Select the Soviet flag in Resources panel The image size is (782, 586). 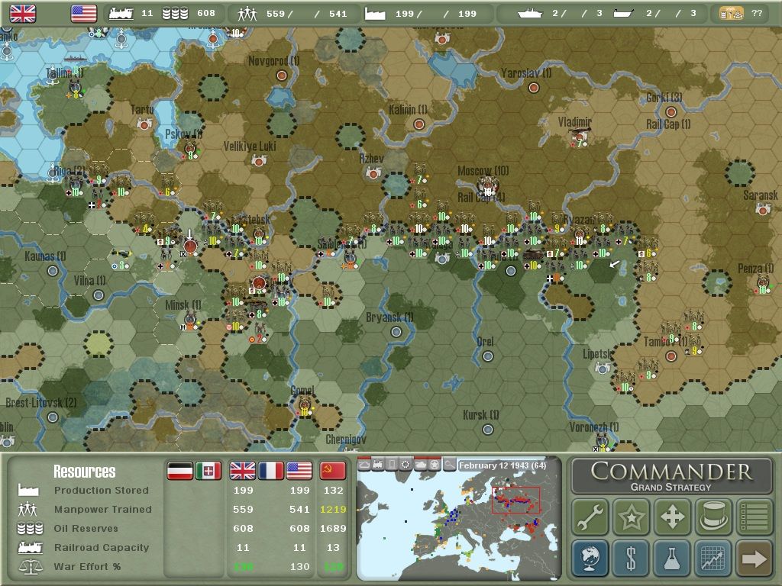[333, 470]
